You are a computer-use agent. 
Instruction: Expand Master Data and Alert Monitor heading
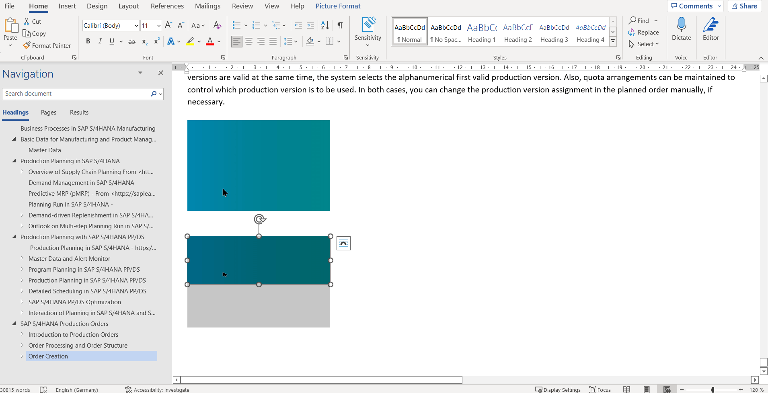pyautogui.click(x=22, y=258)
